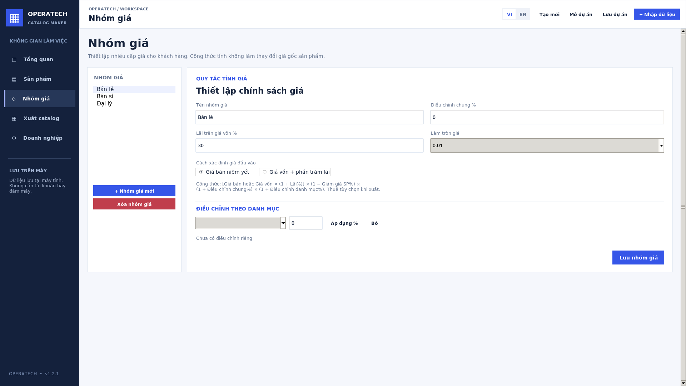Select Bán sỉ in price group list
The height and width of the screenshot is (386, 686).
[x=134, y=96]
